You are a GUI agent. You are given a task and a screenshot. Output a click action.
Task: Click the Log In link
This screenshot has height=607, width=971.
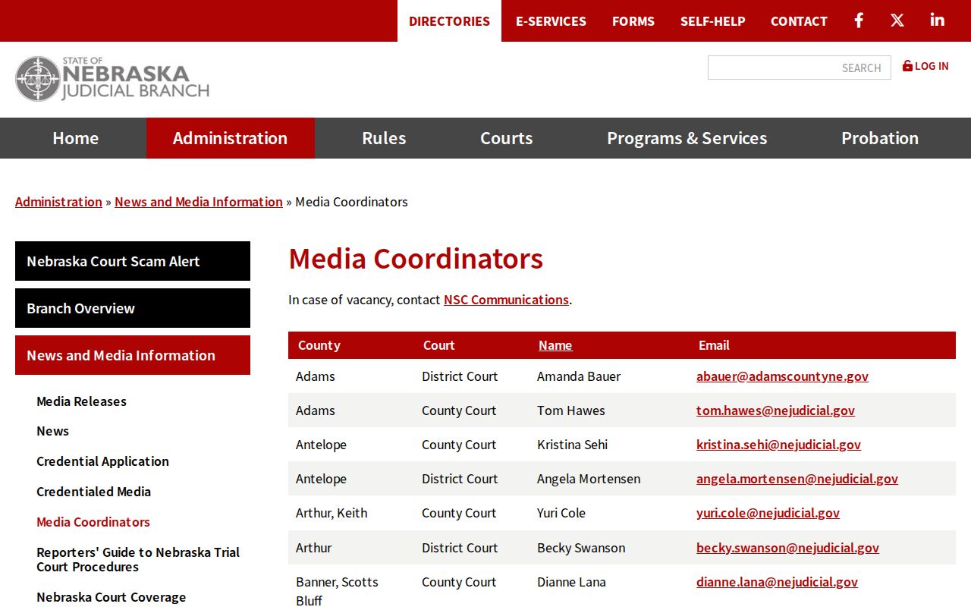click(x=932, y=66)
